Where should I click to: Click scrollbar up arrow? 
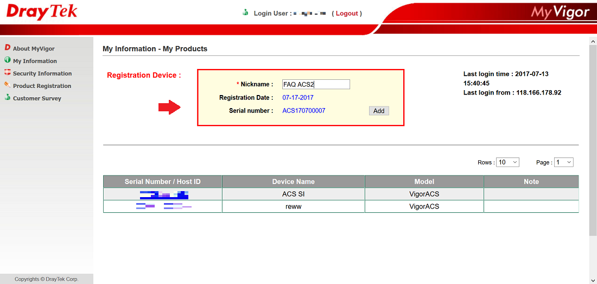click(x=593, y=41)
